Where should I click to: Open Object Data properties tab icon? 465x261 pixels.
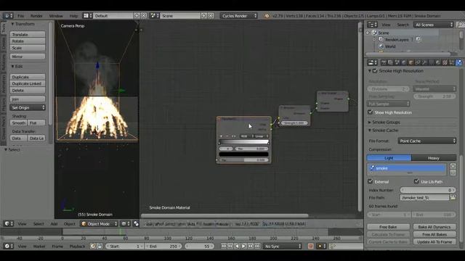[x=431, y=62]
